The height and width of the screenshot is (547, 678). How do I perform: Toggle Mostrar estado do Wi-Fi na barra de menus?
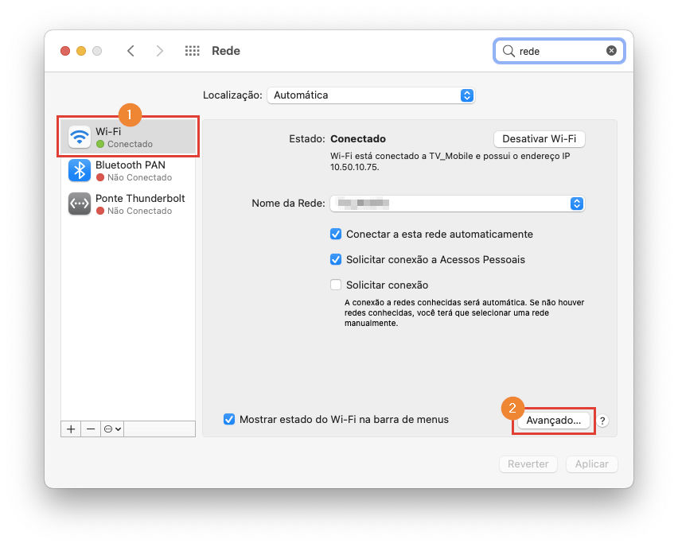[x=229, y=419]
